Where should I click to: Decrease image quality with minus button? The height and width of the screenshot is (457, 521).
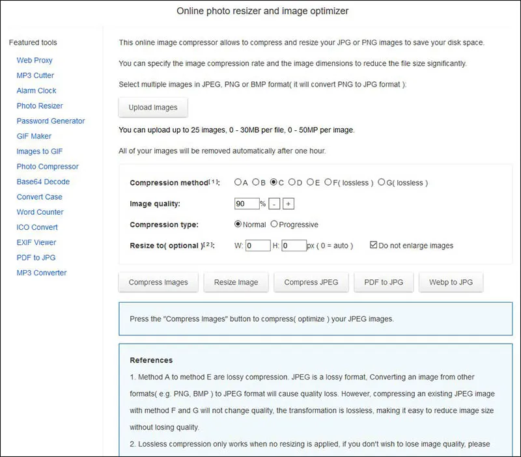pos(275,204)
